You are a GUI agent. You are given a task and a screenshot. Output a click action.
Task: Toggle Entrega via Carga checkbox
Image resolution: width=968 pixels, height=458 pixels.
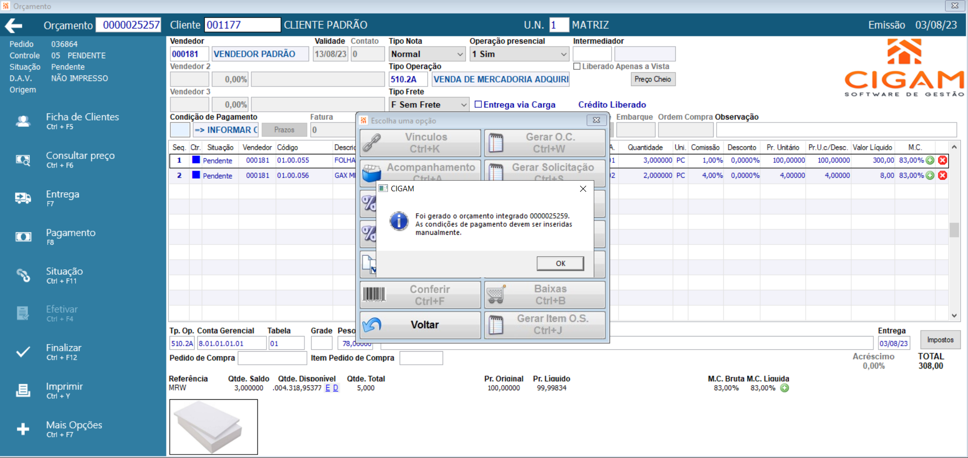[478, 104]
